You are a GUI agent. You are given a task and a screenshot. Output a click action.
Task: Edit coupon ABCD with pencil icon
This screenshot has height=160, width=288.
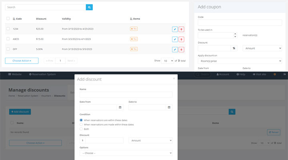(175, 39)
